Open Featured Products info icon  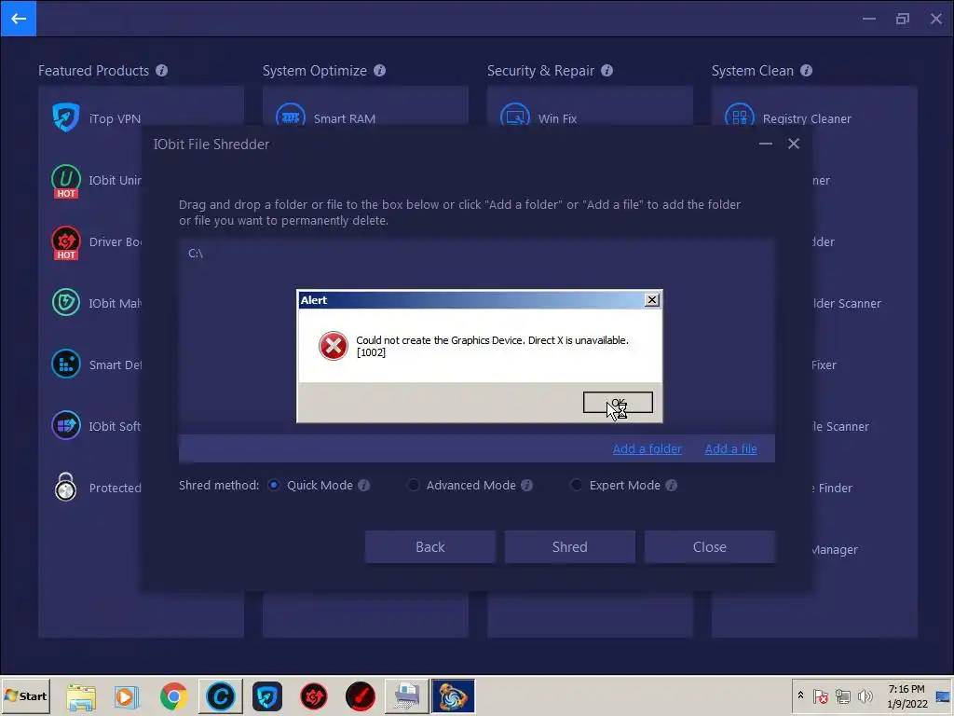(x=161, y=71)
